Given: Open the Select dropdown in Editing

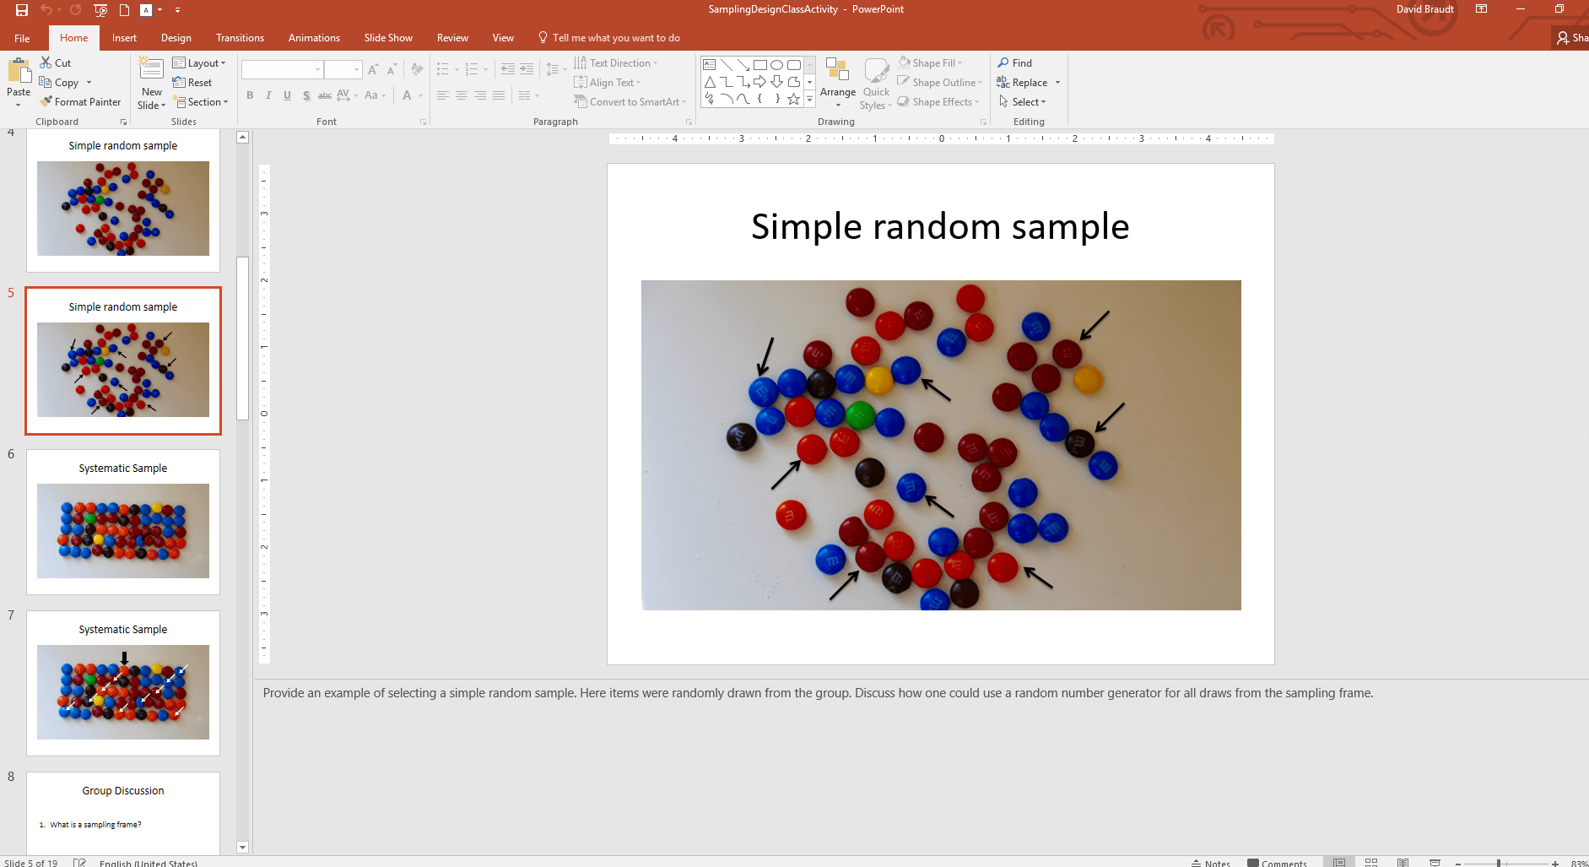Looking at the screenshot, I should (x=1022, y=102).
